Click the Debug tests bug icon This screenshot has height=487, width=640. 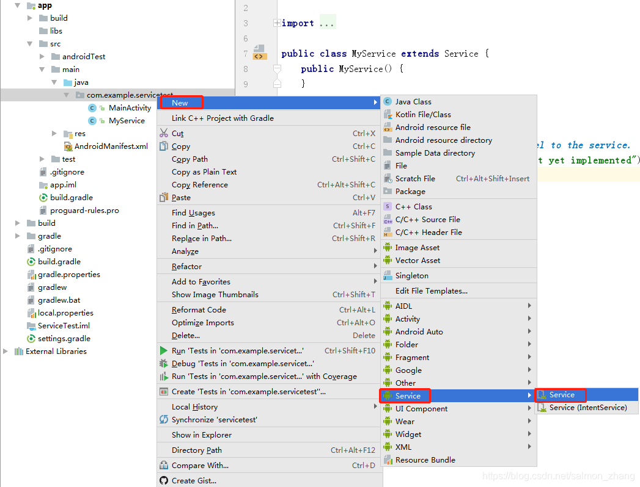coord(164,363)
